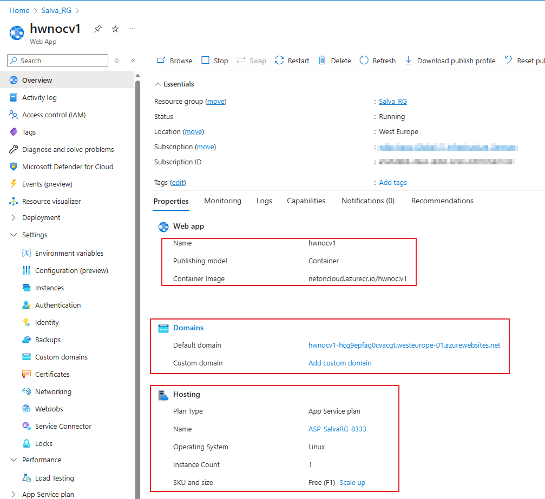Switch to the Capabilities tab

306,201
